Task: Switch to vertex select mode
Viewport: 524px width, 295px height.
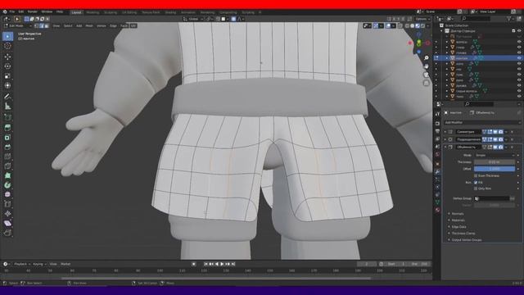Action: pyautogui.click(x=36, y=25)
